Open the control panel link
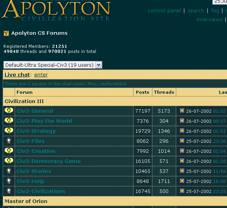This screenshot has height=208, width=227. click(164, 11)
